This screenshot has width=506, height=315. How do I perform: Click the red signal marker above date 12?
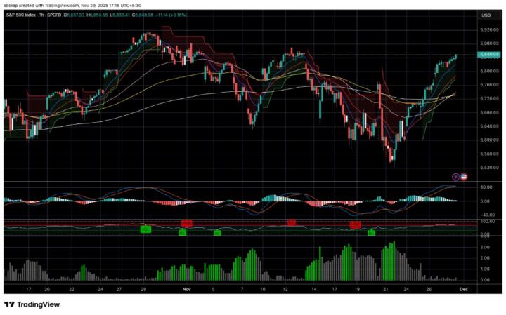coord(292,222)
